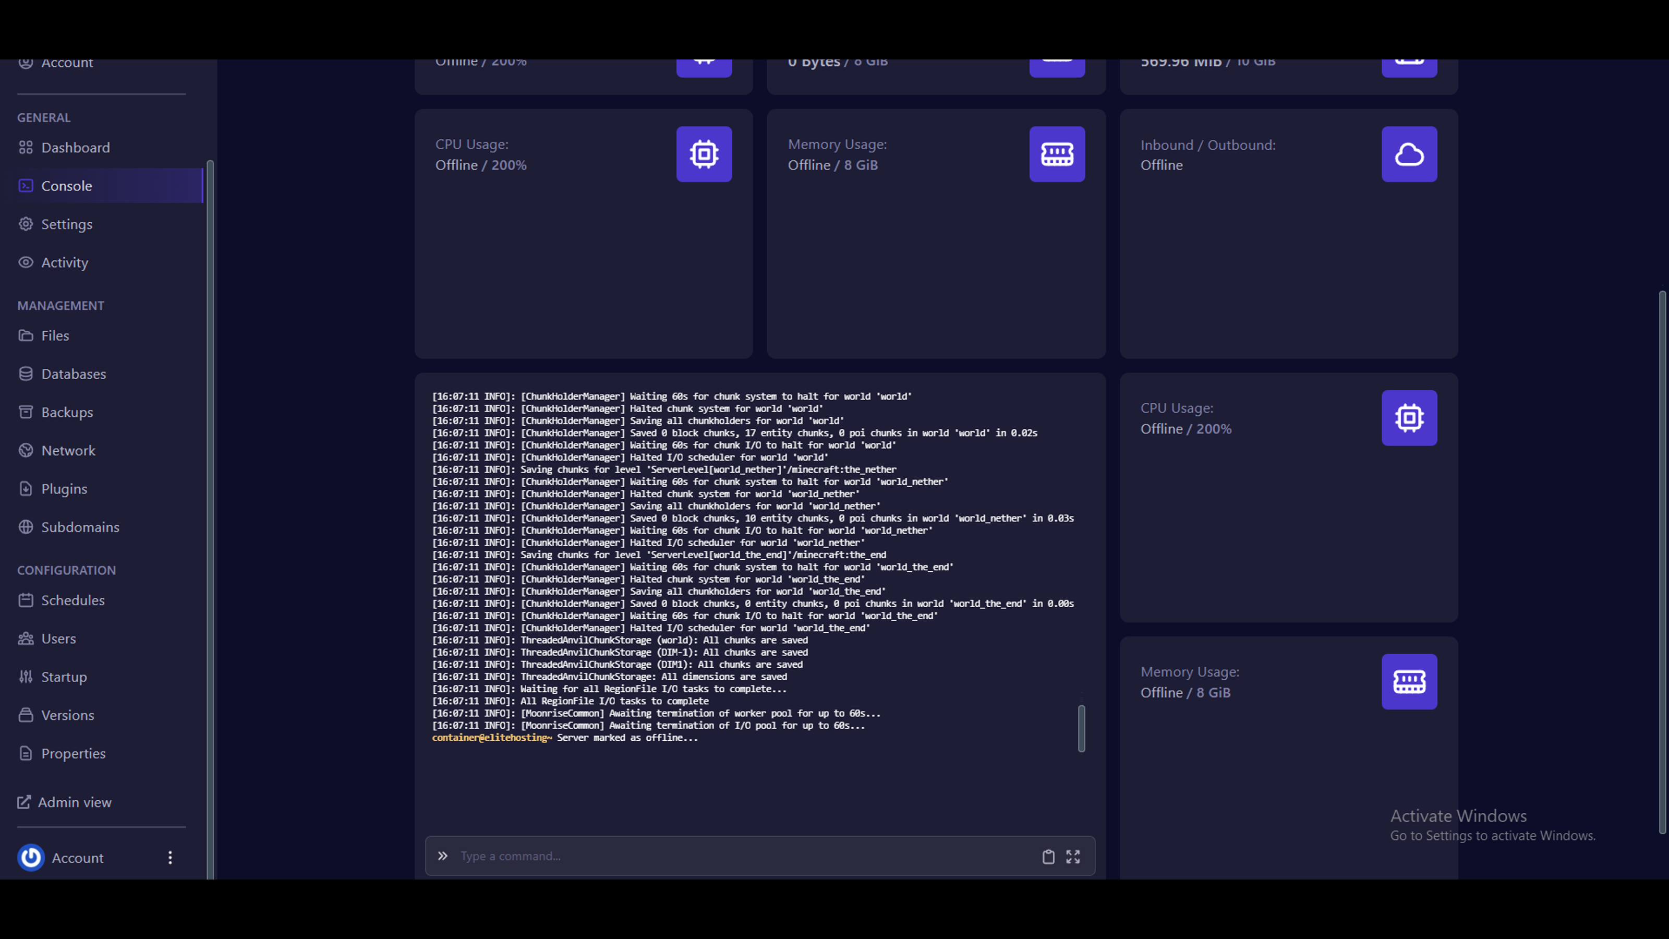Click the CPU chip icon in top-left card
Screen dimensions: 1669x939
coord(704,154)
